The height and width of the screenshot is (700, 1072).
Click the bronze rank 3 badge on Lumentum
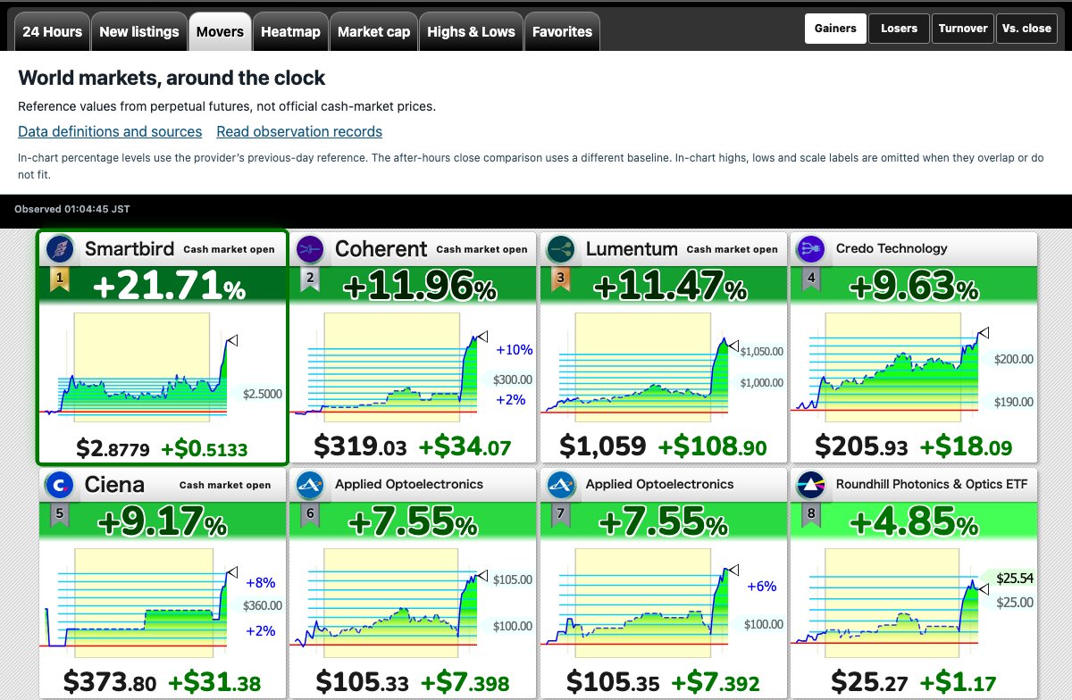tap(559, 280)
